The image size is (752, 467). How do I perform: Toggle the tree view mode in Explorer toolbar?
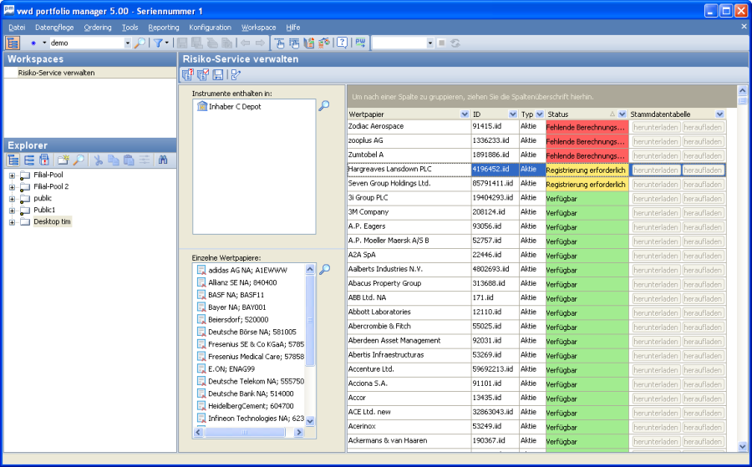[x=13, y=160]
